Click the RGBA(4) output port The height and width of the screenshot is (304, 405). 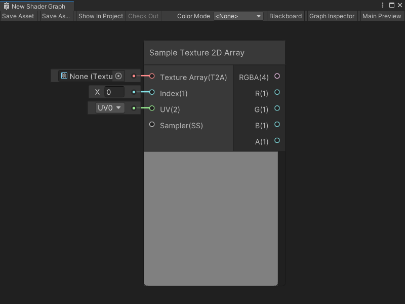(277, 75)
